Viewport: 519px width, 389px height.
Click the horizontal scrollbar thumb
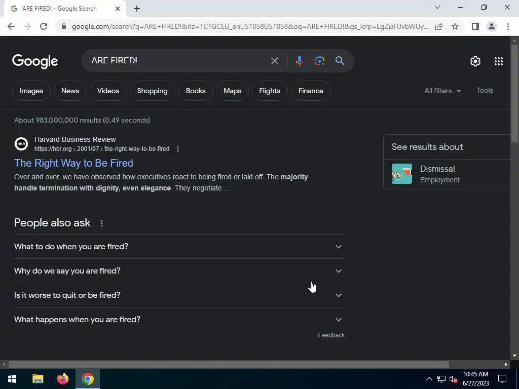tap(229, 365)
